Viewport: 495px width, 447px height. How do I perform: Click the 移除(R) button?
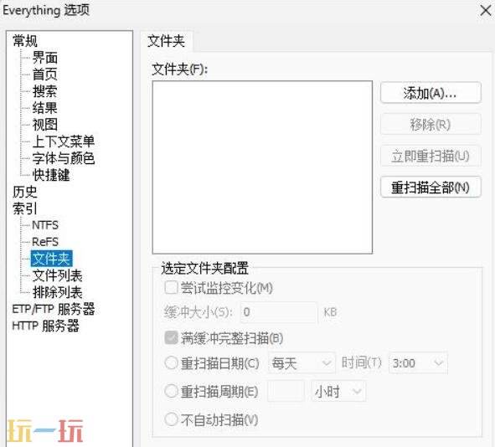click(x=431, y=125)
